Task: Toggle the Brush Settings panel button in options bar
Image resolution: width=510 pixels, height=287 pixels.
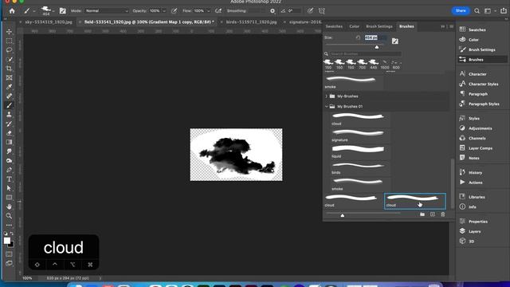Action: (x=62, y=10)
